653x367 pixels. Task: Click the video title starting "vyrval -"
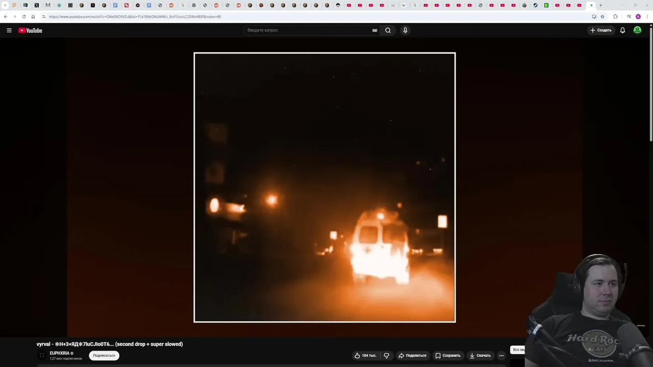tap(110, 344)
